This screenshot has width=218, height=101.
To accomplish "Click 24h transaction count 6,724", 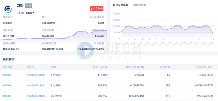I will [101, 23].
